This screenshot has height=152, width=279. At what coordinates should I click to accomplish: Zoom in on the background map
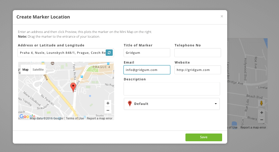(261, 113)
